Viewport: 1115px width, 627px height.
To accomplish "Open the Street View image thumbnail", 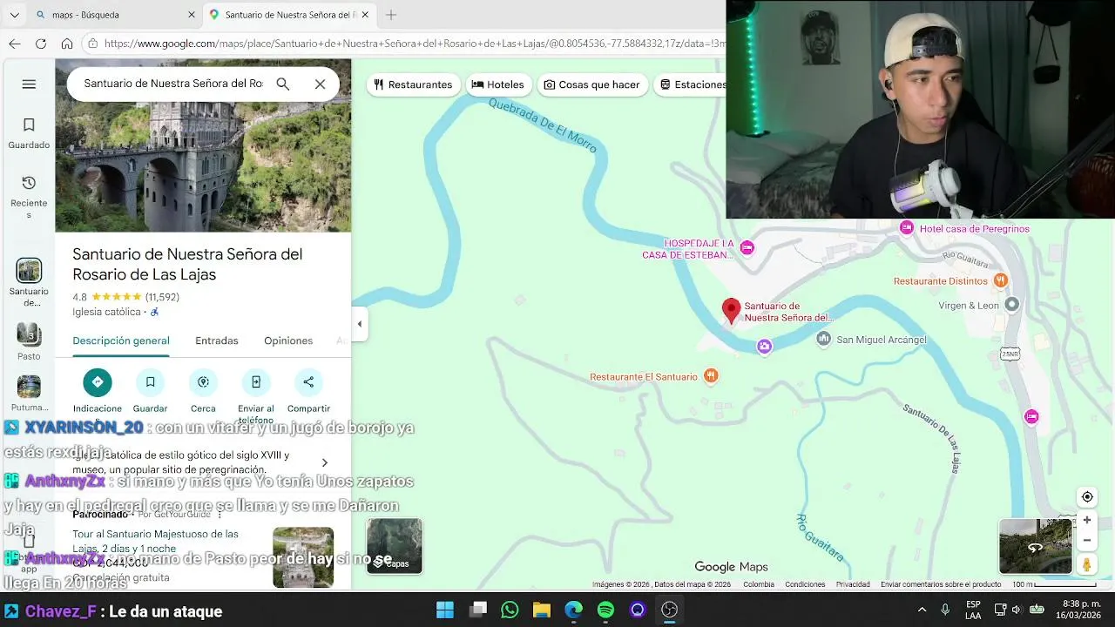I will pyautogui.click(x=1036, y=547).
